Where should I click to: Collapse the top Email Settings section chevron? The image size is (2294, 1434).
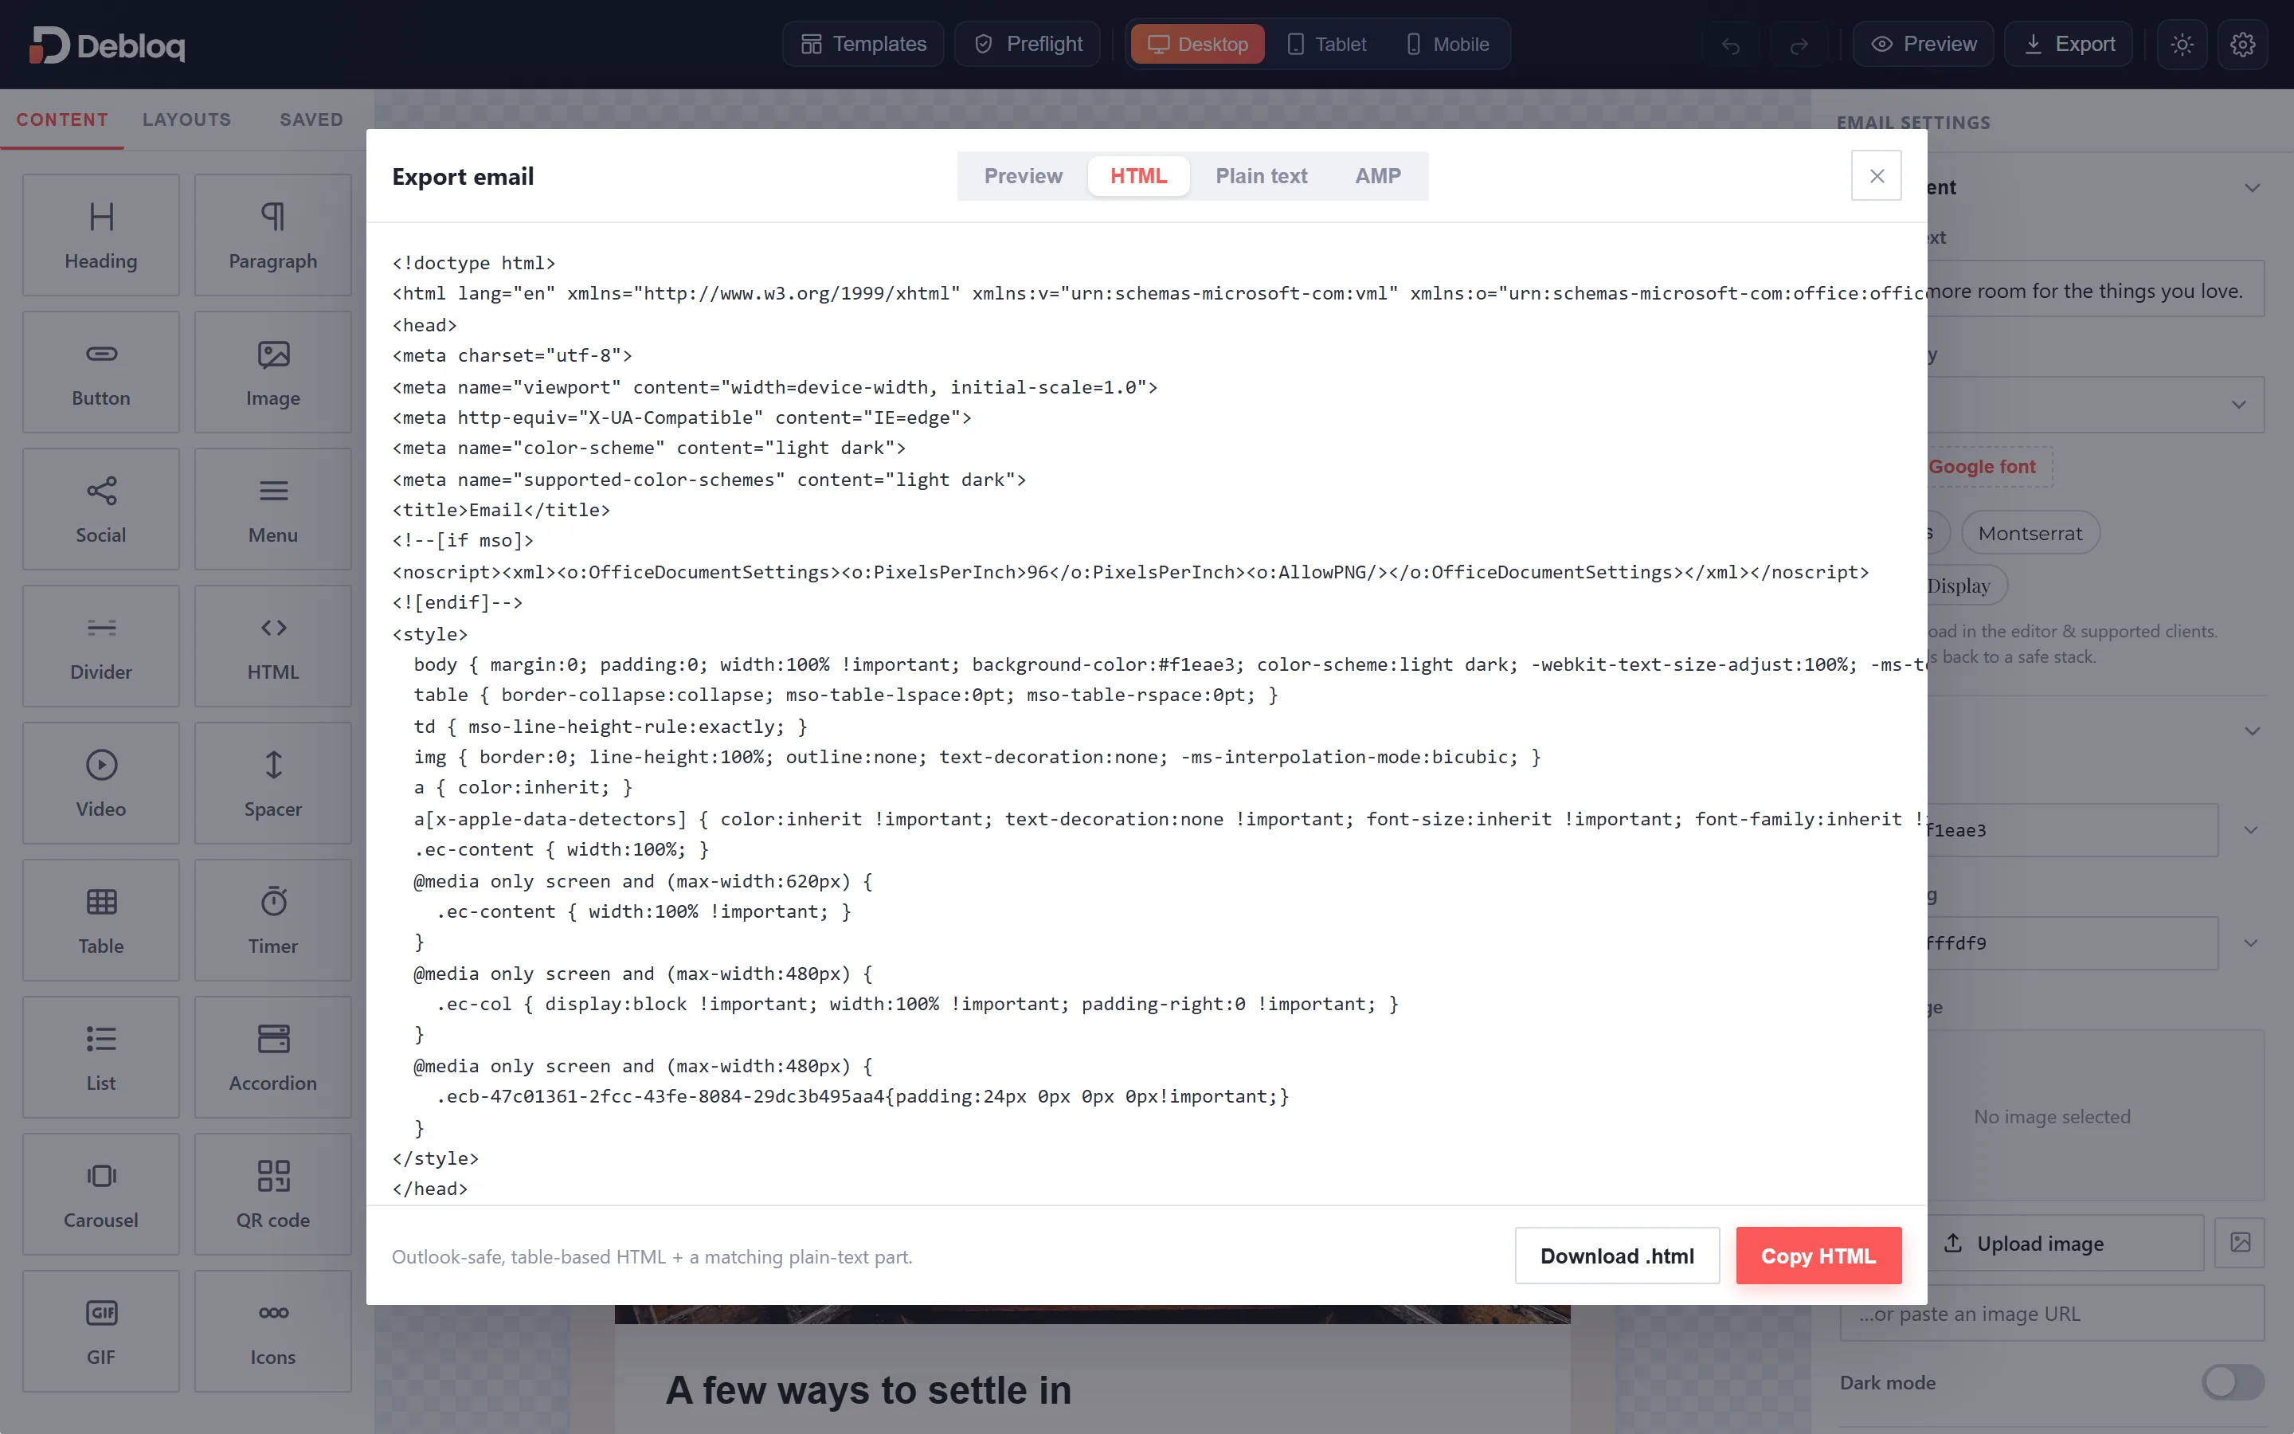coord(2253,188)
